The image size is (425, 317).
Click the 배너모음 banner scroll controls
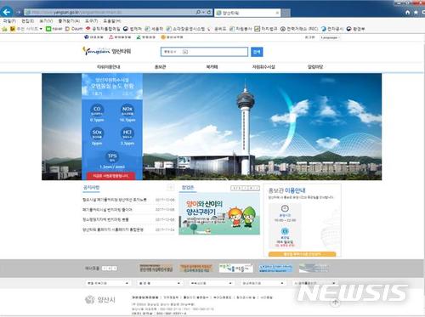(110, 268)
